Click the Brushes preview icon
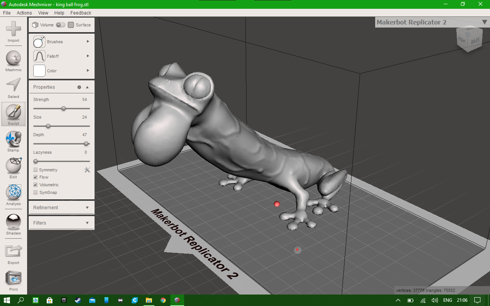Viewport: 490px width, 306px height. pos(39,42)
